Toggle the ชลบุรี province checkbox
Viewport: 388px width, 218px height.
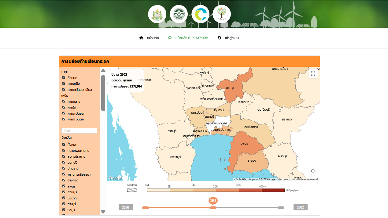coord(64,210)
